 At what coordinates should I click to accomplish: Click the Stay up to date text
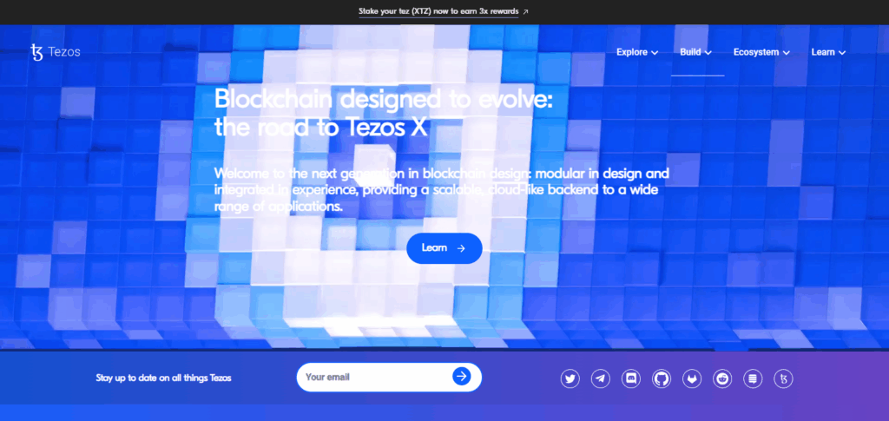[x=163, y=378]
